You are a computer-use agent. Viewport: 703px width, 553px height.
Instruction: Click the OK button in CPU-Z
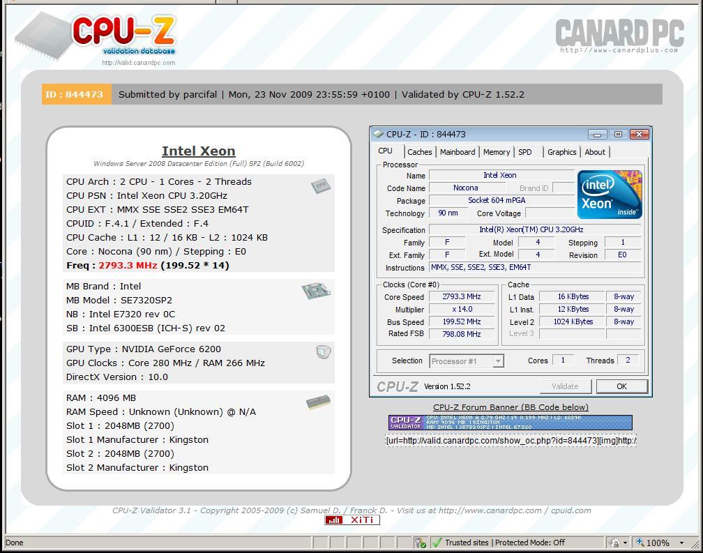(622, 386)
